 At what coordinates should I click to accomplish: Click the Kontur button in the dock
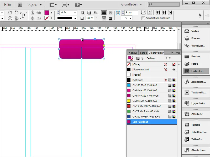click(x=196, y=56)
